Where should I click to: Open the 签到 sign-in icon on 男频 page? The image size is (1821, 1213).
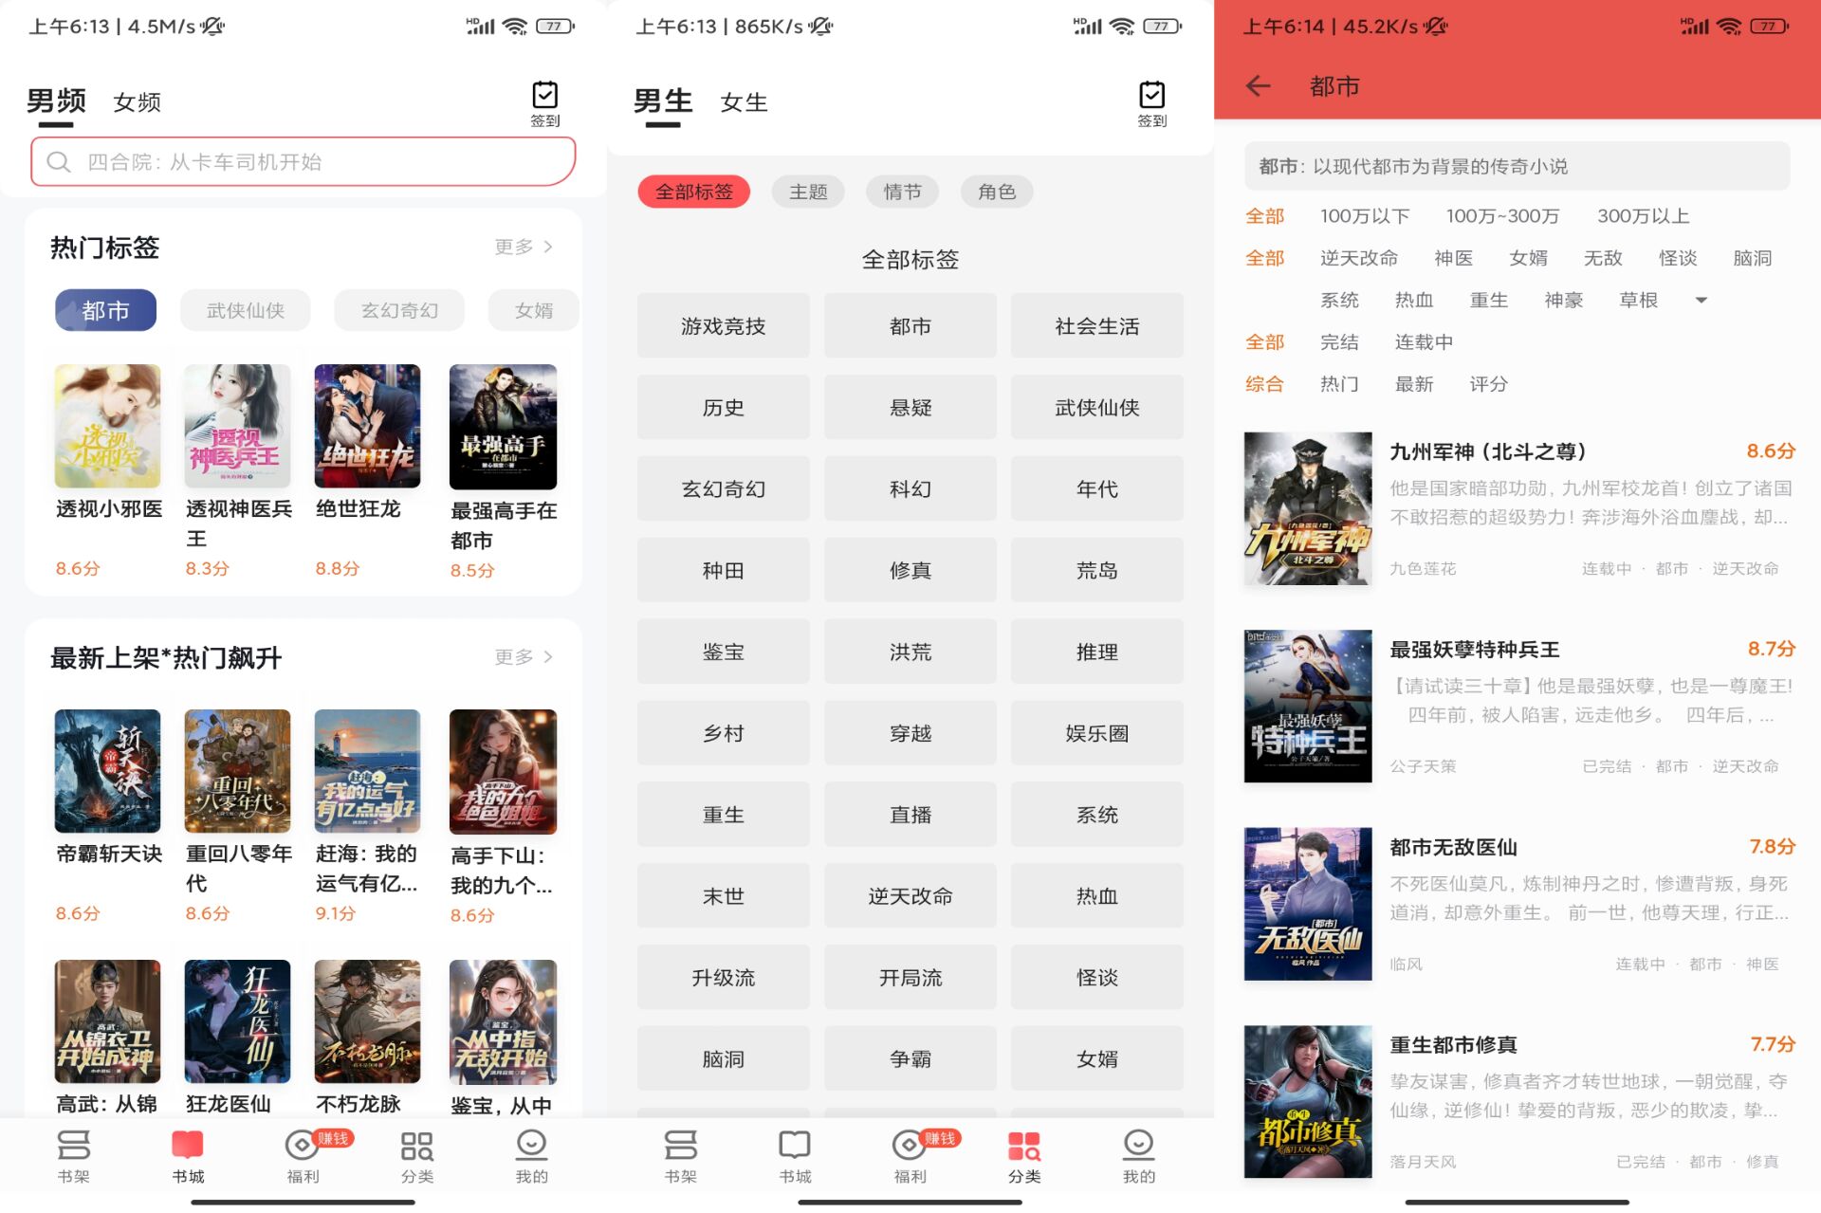545,101
